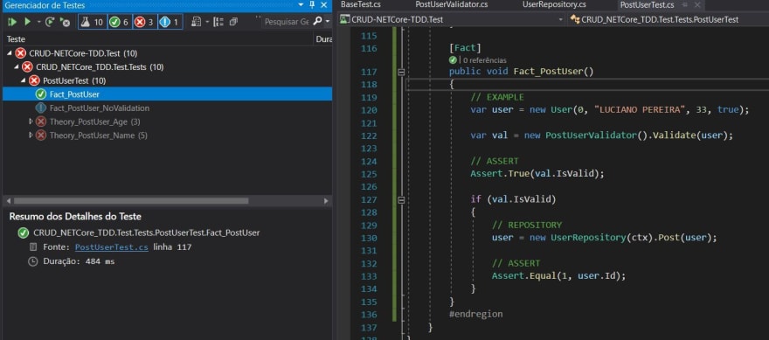Click 'Assert.True(val.IsValid);' on line 125
This screenshot has height=340, width=769.
tap(537, 174)
